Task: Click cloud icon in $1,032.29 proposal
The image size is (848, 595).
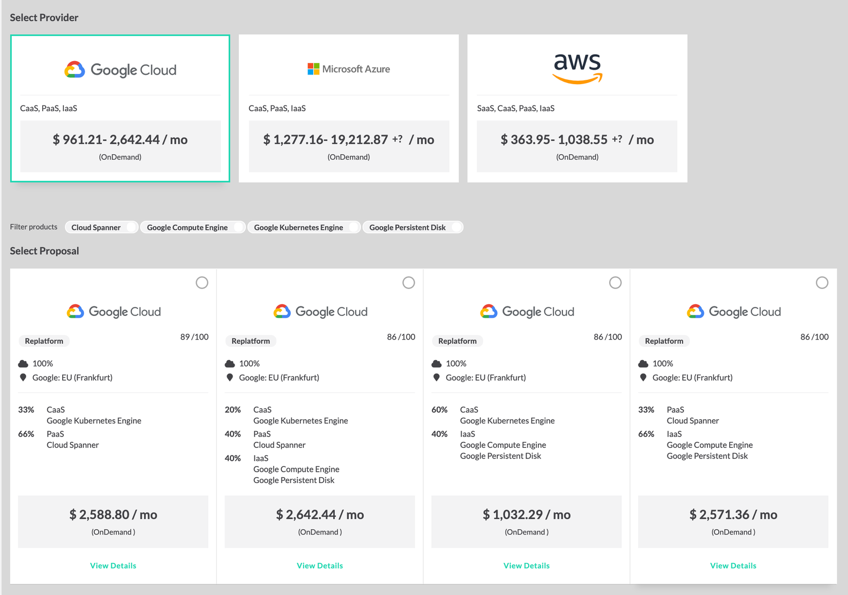Action: click(x=437, y=364)
